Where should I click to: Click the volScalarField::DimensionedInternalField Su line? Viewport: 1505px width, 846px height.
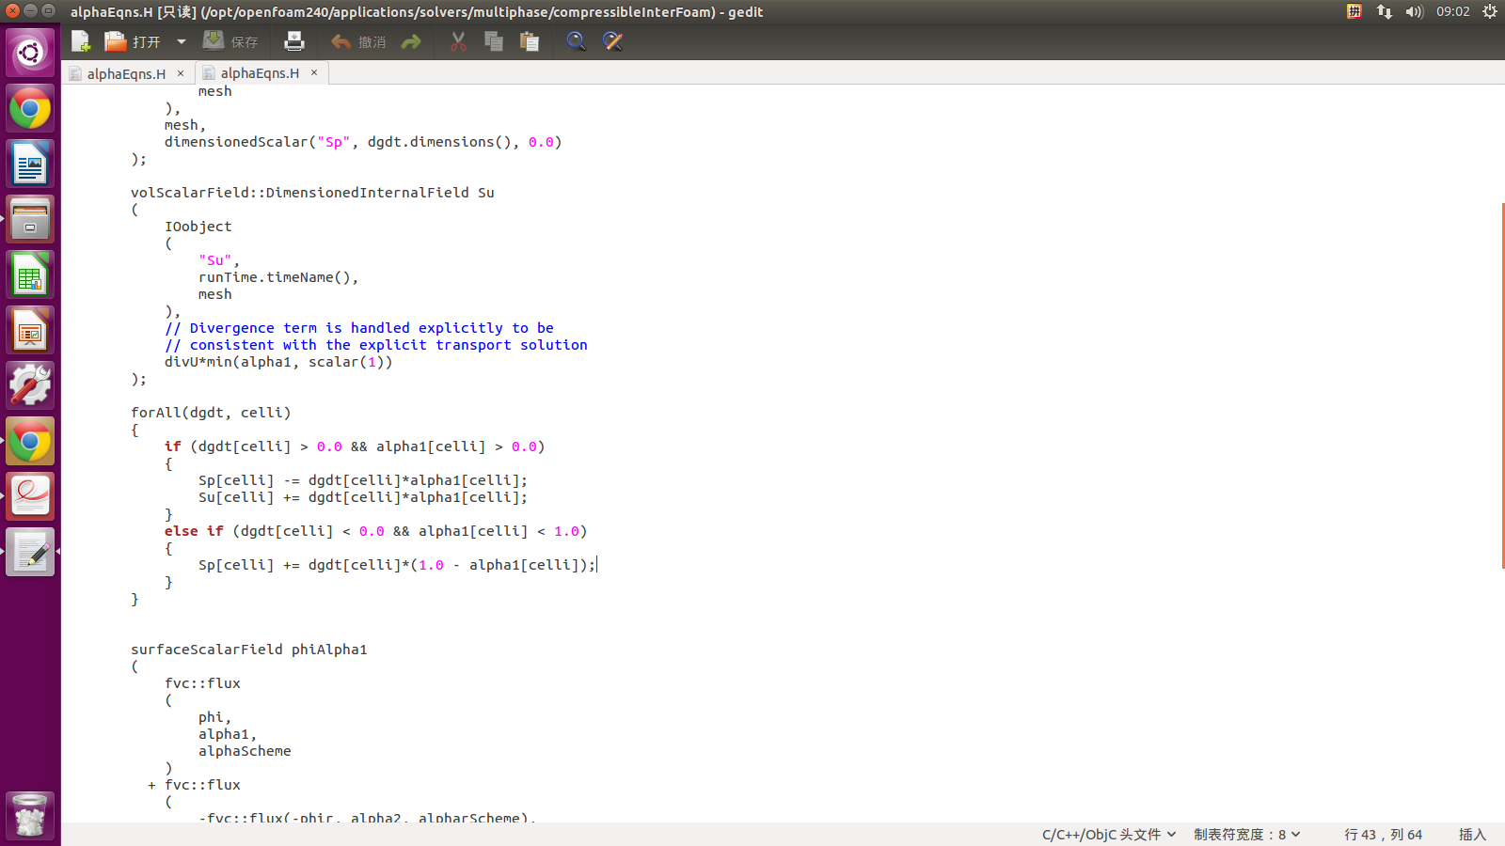pos(312,193)
